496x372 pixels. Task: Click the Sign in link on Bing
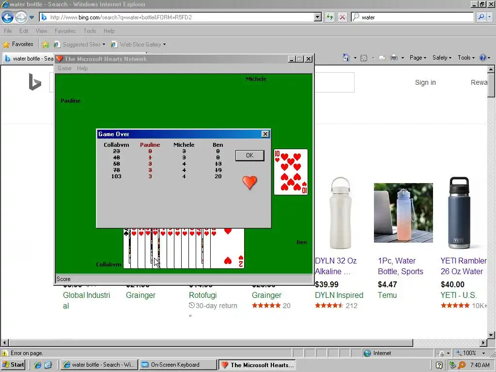click(x=425, y=82)
